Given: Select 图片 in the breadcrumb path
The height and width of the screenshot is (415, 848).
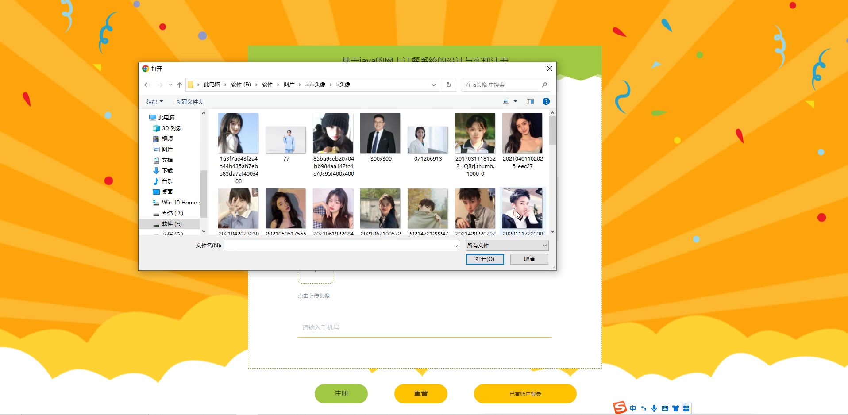Looking at the screenshot, I should click(x=289, y=85).
